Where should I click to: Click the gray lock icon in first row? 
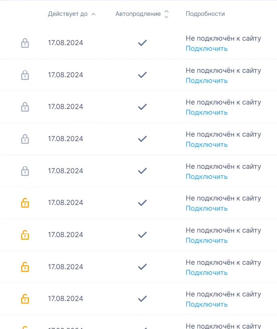25,43
